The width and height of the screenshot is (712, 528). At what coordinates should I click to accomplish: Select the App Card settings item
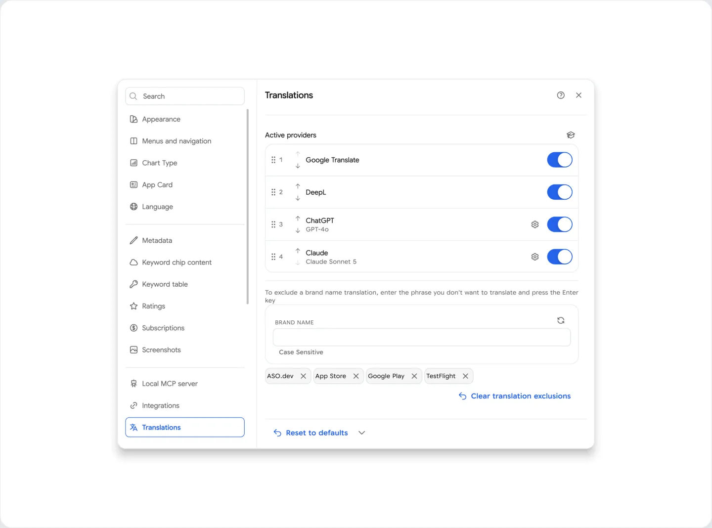[x=185, y=185]
